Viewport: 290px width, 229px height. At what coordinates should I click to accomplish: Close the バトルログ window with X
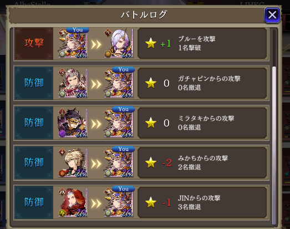pyautogui.click(x=272, y=15)
